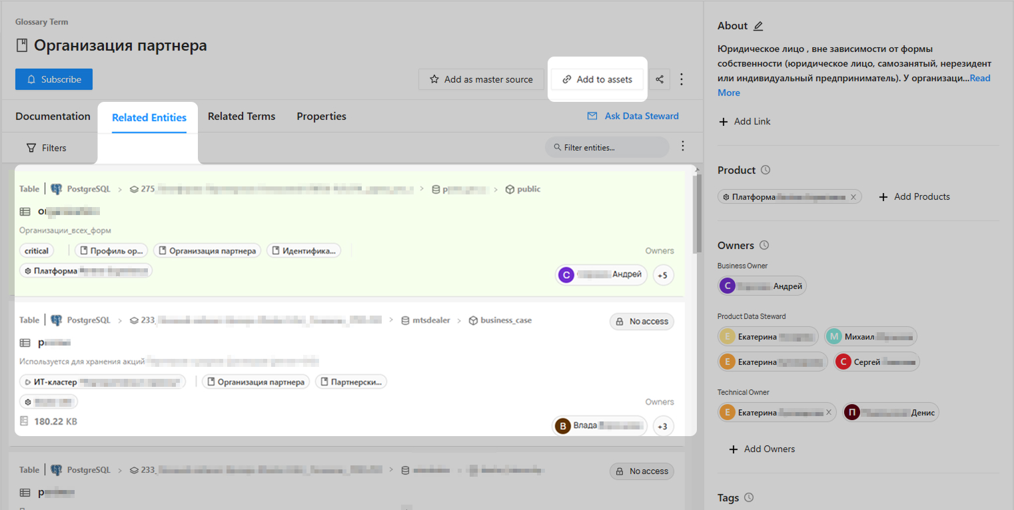This screenshot has height=510, width=1014.
Task: Remove the Платформа product tag with its X
Action: click(853, 197)
